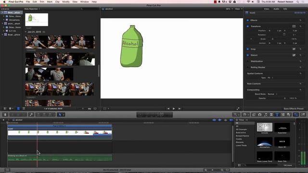The image size is (308, 173).
Task: Toggle the Libraries sidebar button
Action: [5, 109]
